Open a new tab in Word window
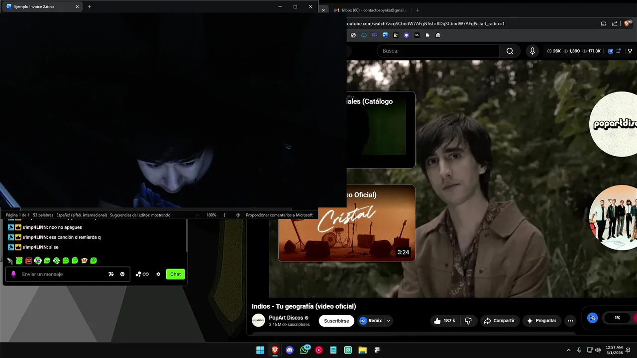 [90, 7]
